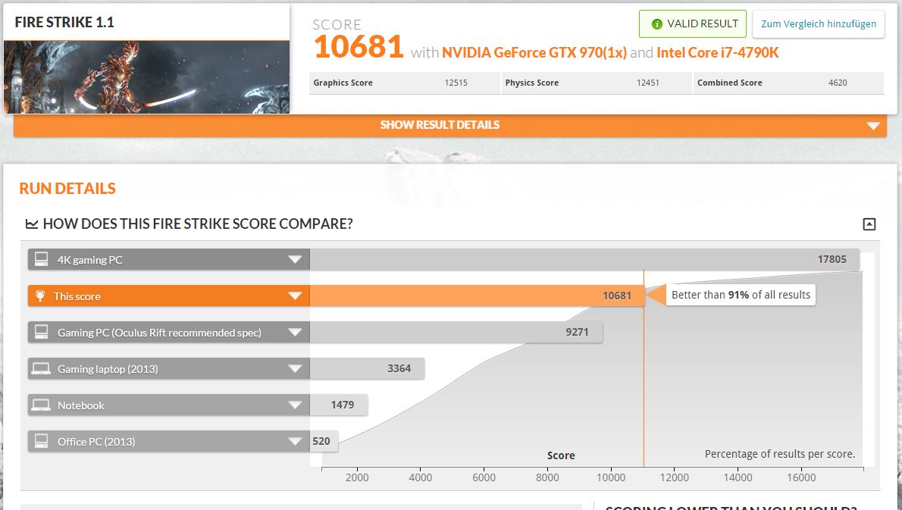The height and width of the screenshot is (510, 902).
Task: Click the FIRE STRIKE 1.1 title
Action: tap(64, 23)
